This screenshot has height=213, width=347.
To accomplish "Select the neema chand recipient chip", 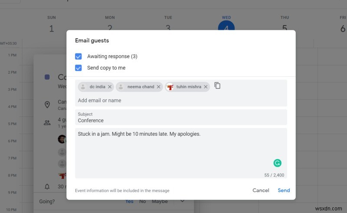I will [139, 87].
